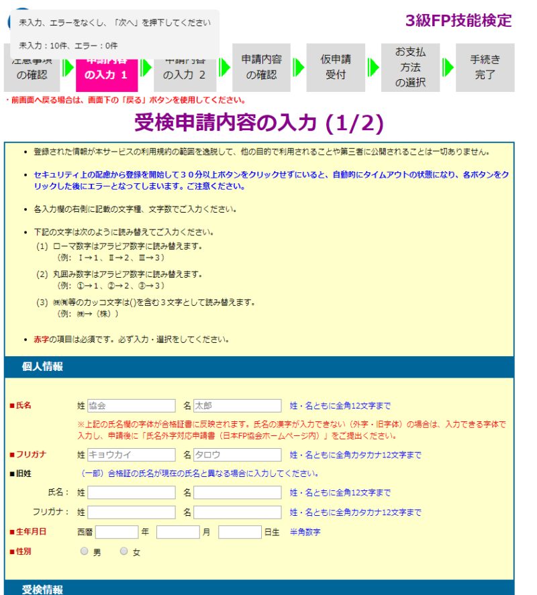
Task: Click the 旧姓 氏名 名 input field
Action: coord(238,492)
